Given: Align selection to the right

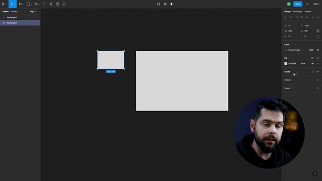Looking at the screenshot, I should tap(296, 18).
